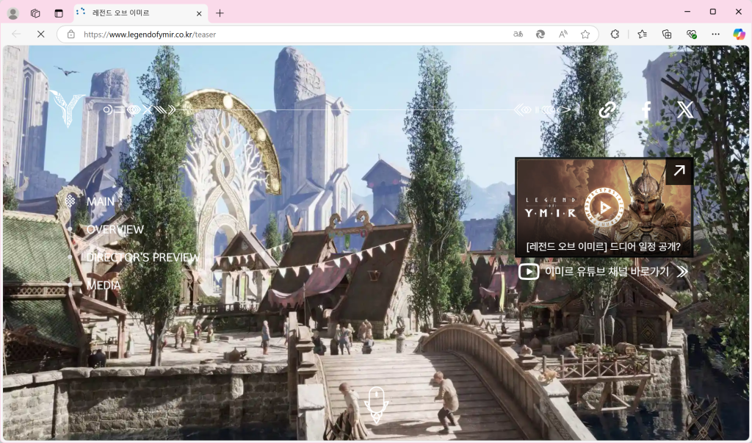The height and width of the screenshot is (443, 752).
Task: Open Read aloud icon in address bar
Action: click(563, 34)
